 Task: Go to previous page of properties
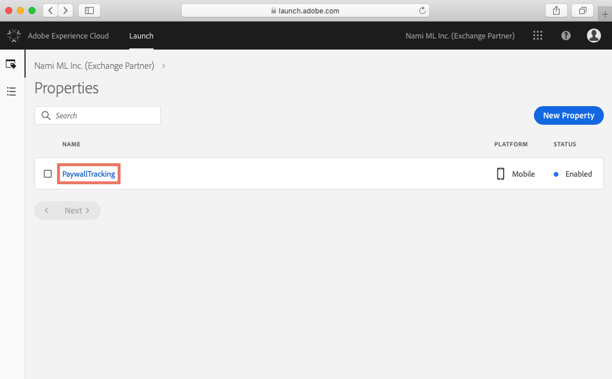coord(47,210)
